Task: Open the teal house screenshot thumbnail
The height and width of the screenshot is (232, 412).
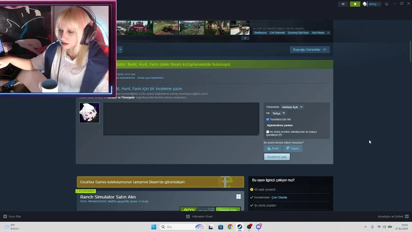Action: click(x=192, y=28)
